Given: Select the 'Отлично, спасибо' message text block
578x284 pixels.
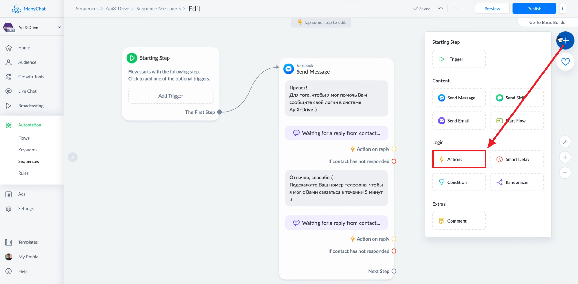Looking at the screenshot, I should (x=336, y=188).
